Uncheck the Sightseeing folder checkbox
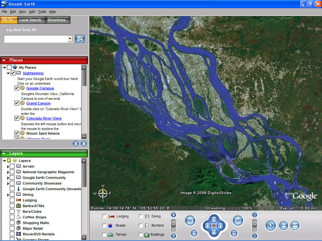This screenshot has height=241, width=322. coord(13,73)
